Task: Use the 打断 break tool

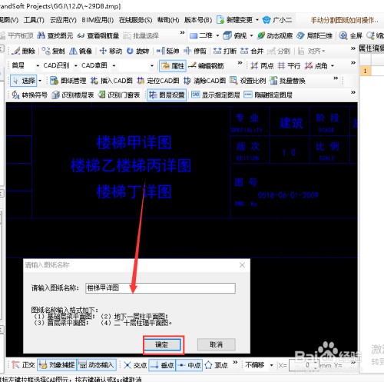Action: pos(224,51)
